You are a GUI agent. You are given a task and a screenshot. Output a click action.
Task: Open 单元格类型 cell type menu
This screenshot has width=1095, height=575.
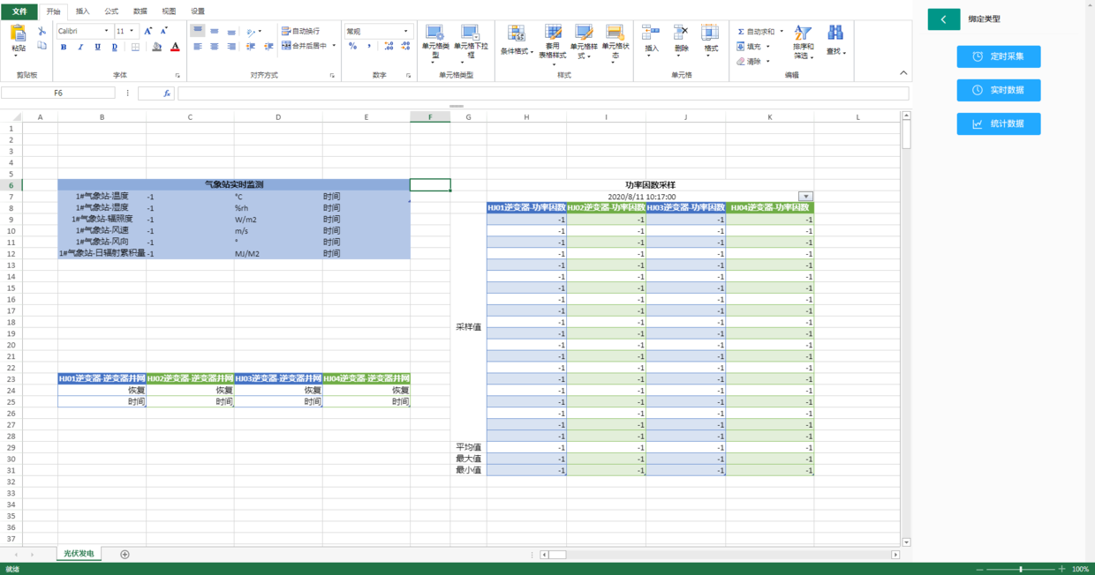[434, 44]
